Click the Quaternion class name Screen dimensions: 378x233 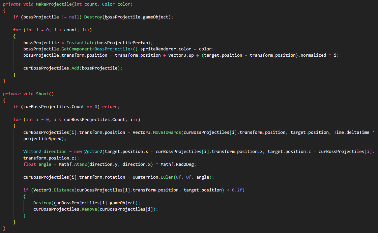pos(145,177)
